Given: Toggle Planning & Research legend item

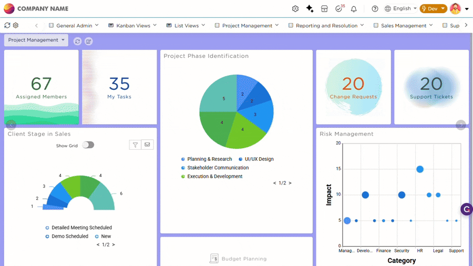Looking at the screenshot, I should [209, 159].
